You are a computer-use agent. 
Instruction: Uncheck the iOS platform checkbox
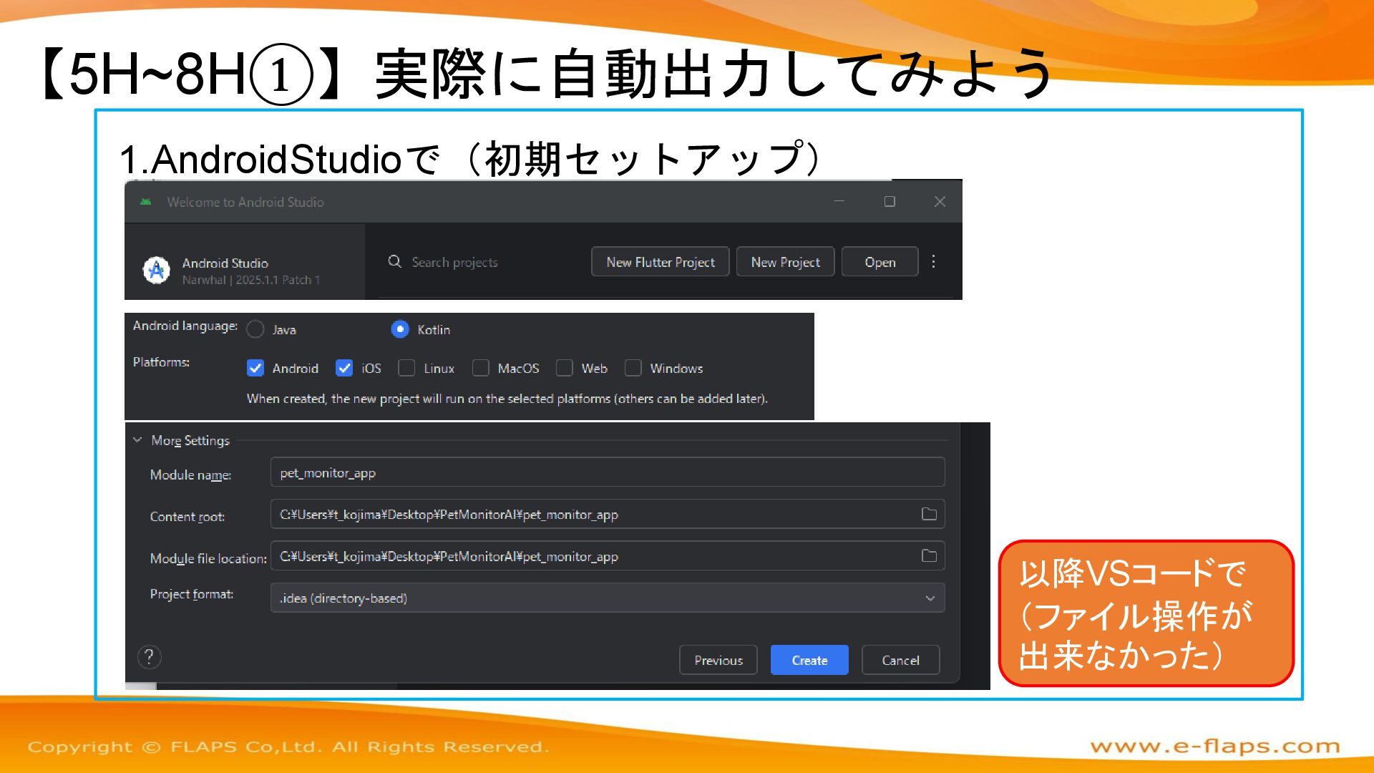344,368
